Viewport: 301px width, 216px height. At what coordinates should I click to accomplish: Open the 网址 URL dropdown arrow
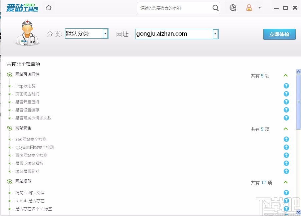pyautogui.click(x=216, y=34)
